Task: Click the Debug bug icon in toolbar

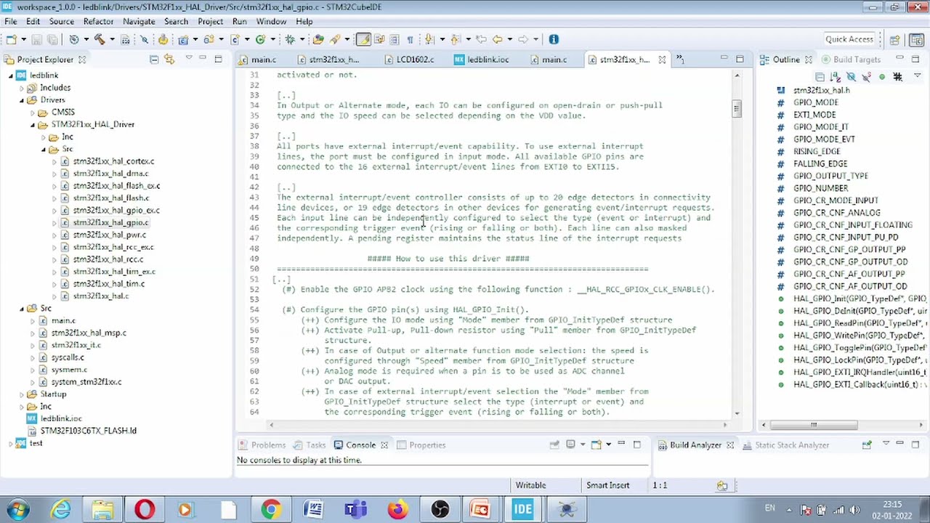Action: click(290, 38)
